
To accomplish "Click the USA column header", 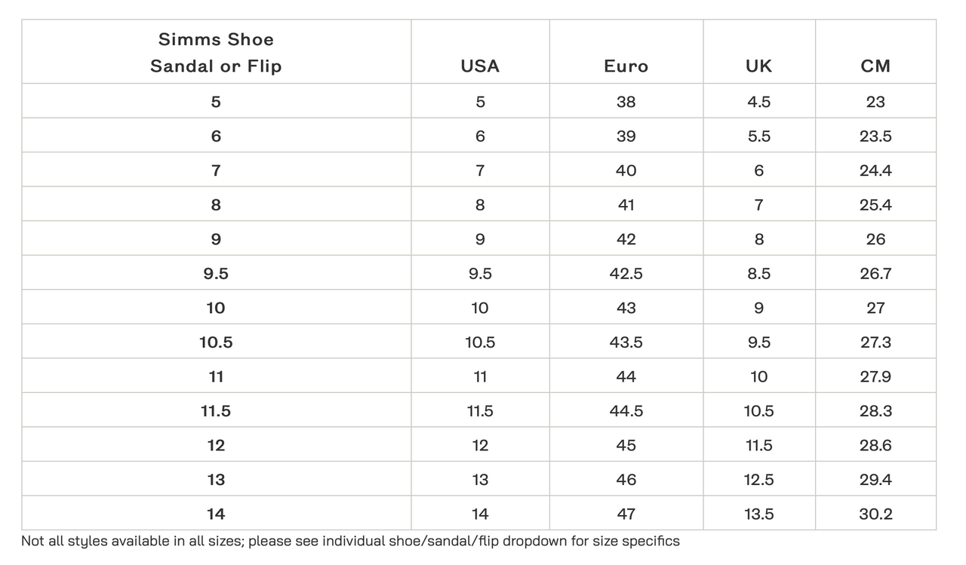I will click(x=480, y=66).
